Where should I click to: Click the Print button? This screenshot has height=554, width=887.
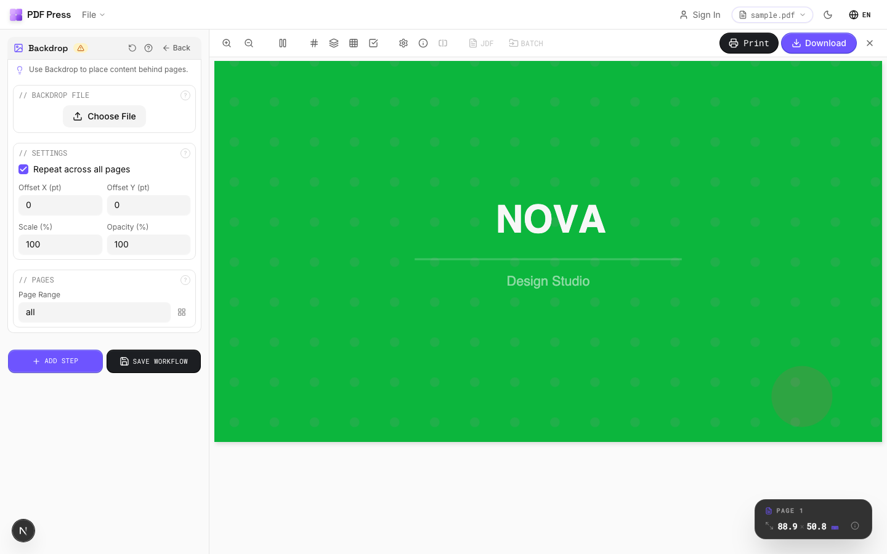(749, 43)
